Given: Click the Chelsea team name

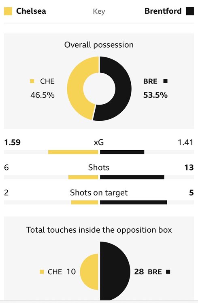Looking at the screenshot, I should click(31, 11).
